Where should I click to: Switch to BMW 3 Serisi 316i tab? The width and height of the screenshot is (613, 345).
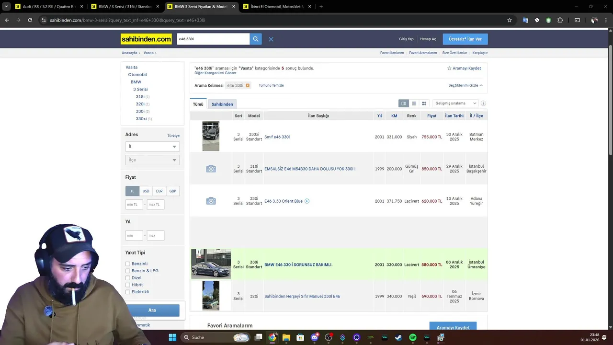[x=125, y=7]
